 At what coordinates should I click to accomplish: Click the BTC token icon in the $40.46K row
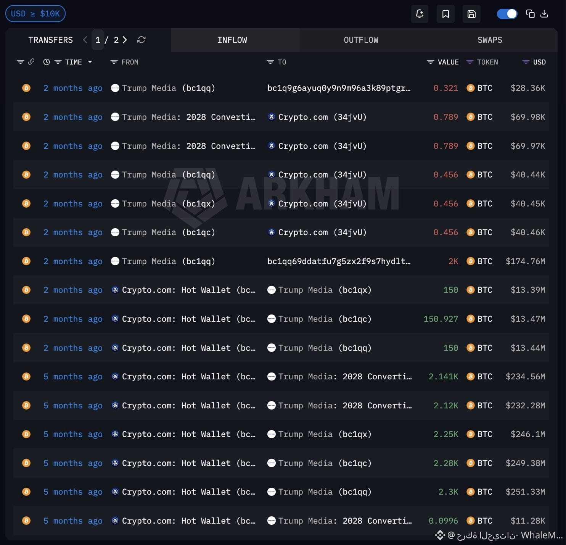coord(471,232)
